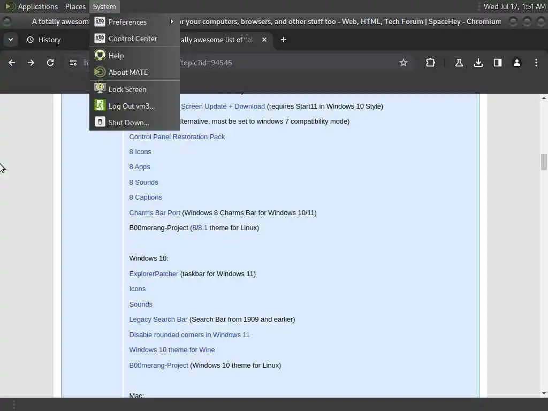Viewport: 548px width, 411px height.
Task: Open the Windows 10 Sounds link
Action: [x=141, y=304]
